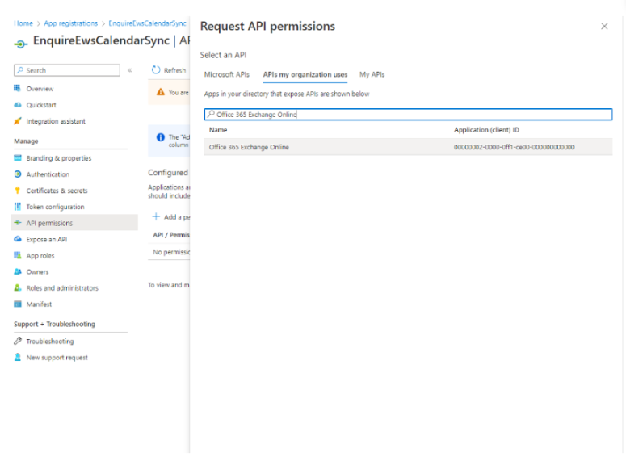
Task: Open App registrations breadcrumb link
Action: pyautogui.click(x=70, y=23)
